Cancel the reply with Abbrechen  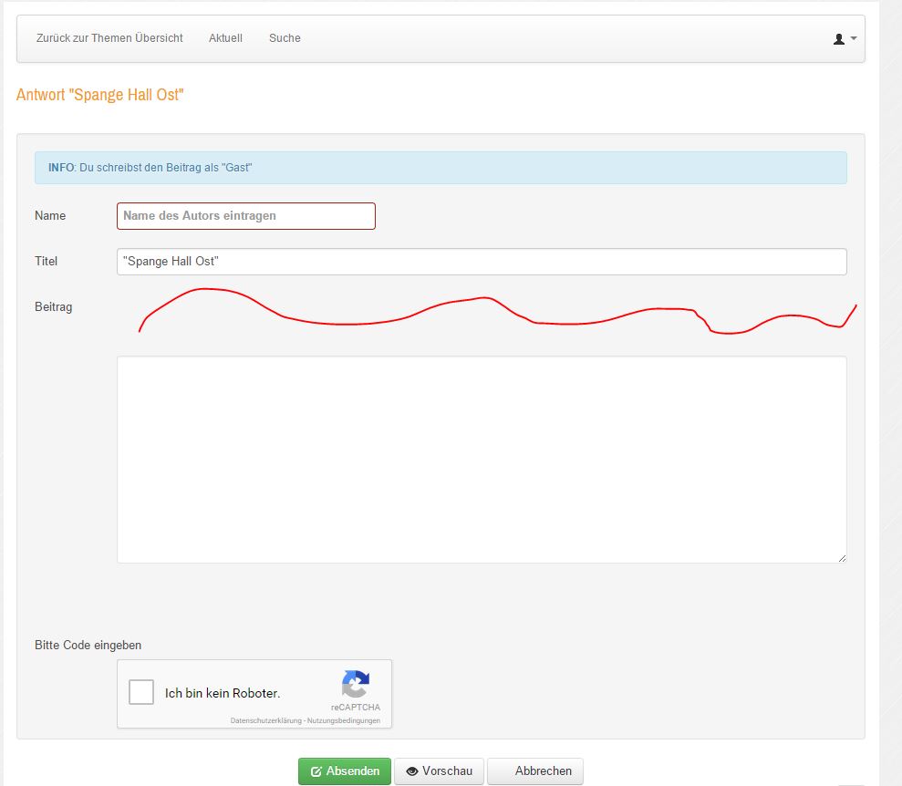(x=535, y=771)
